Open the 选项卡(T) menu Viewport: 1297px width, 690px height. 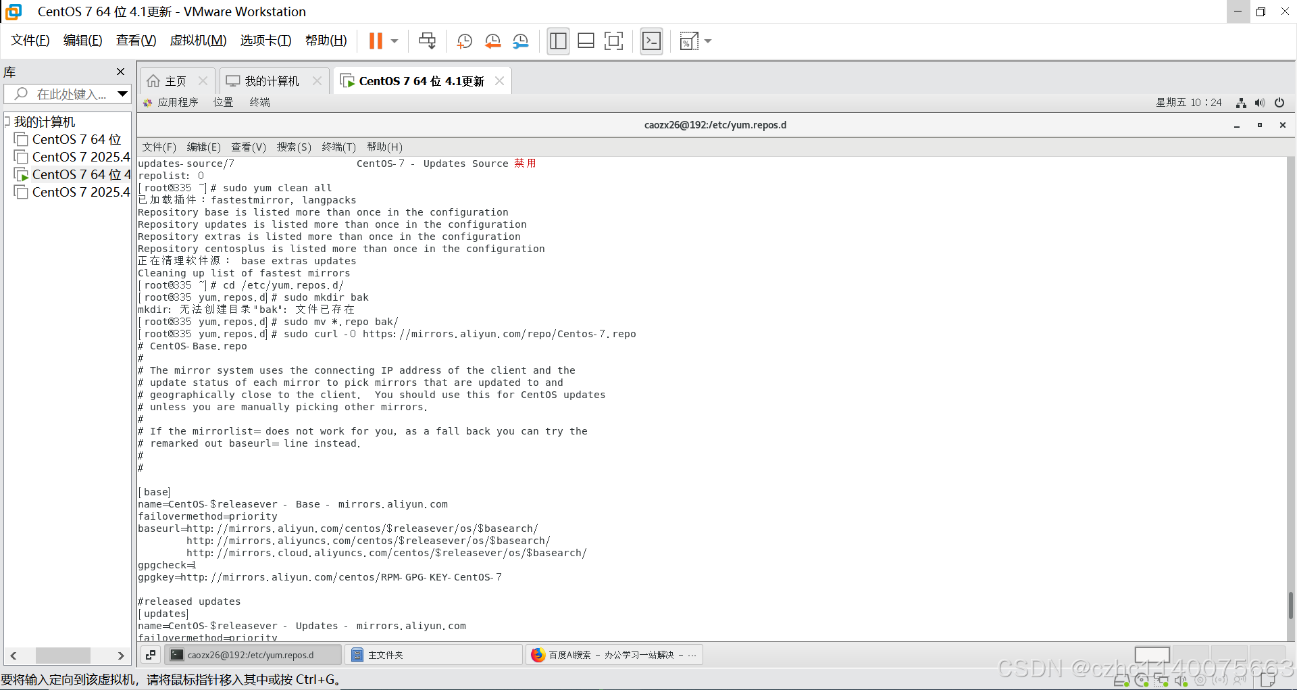[266, 41]
